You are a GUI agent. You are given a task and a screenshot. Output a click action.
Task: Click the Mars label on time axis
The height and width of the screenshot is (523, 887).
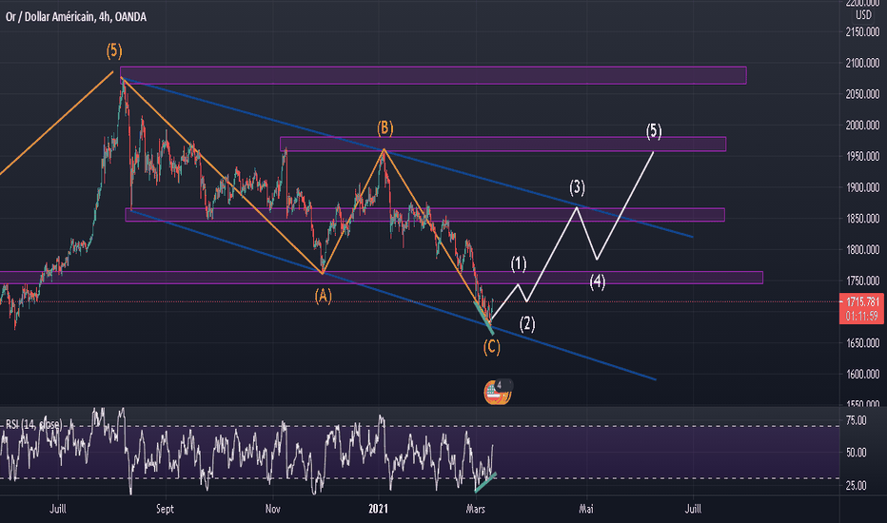[475, 509]
